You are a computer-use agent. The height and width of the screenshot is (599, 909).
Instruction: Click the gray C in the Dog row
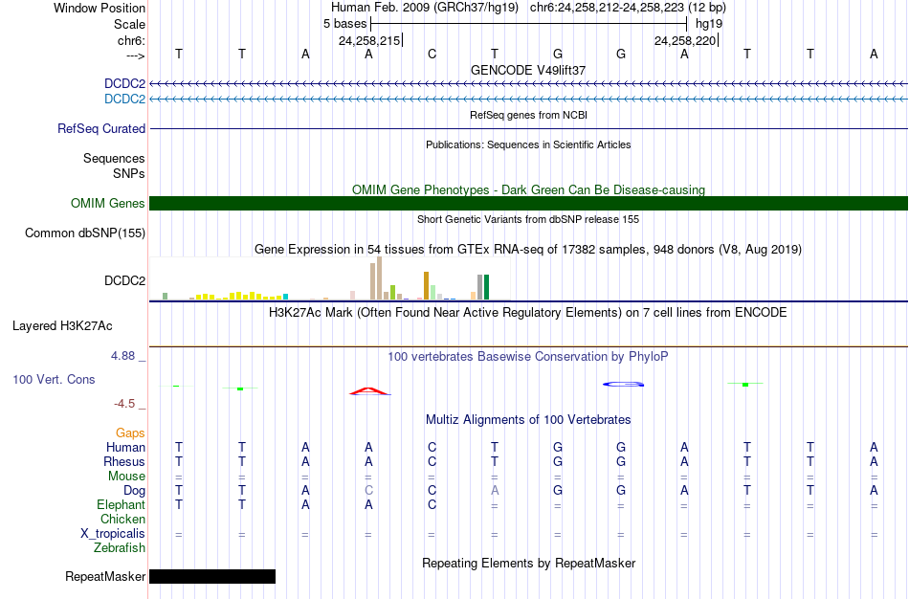pyautogui.click(x=368, y=491)
